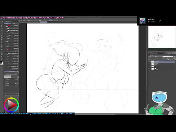The height and width of the screenshot is (132, 176).
Task: Choose the highlighted Pencil tool icon
Action: click(x=2, y=38)
